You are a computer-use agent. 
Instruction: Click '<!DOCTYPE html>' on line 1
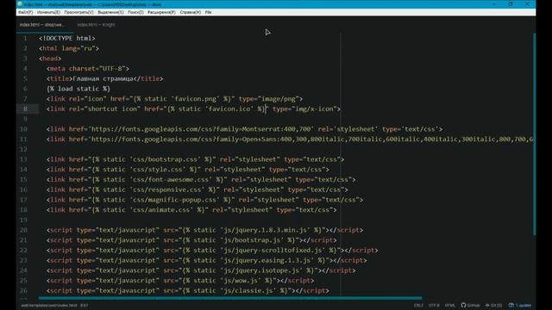[x=67, y=38]
